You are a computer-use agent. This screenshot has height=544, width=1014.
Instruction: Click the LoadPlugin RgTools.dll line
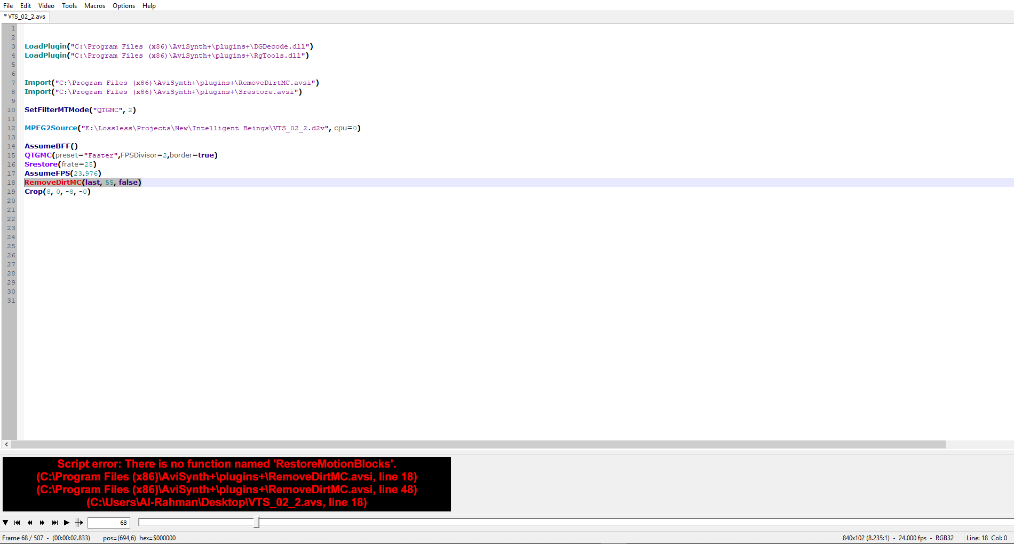point(167,56)
